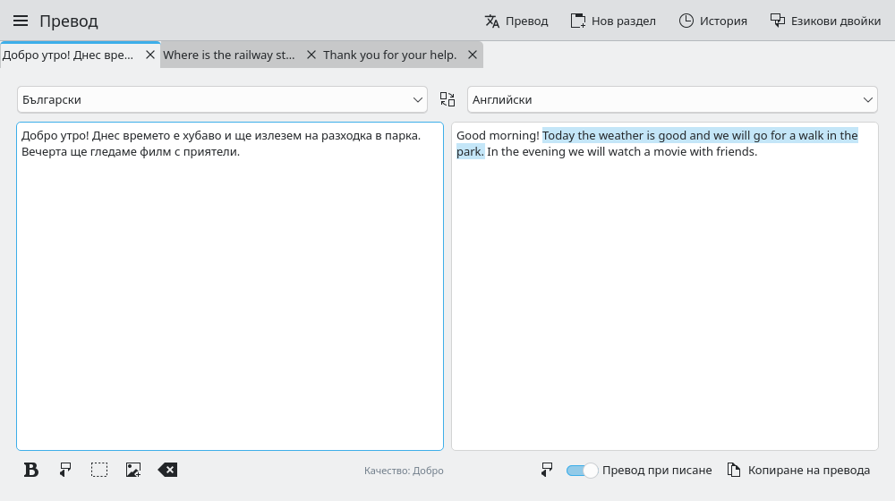Click the translation text-to-speech icon

click(547, 471)
